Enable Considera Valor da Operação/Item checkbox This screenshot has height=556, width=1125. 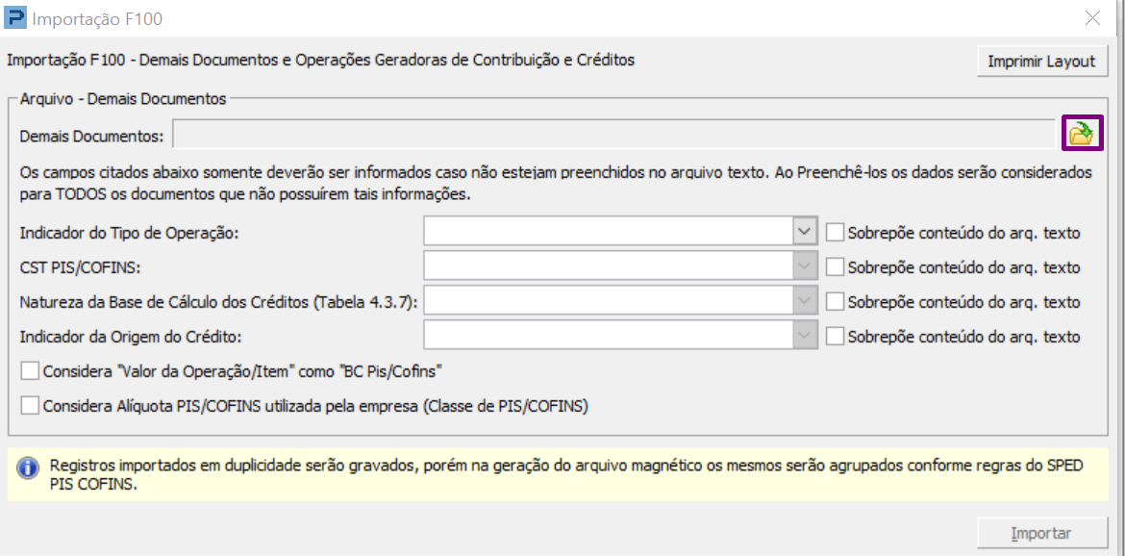(30, 370)
